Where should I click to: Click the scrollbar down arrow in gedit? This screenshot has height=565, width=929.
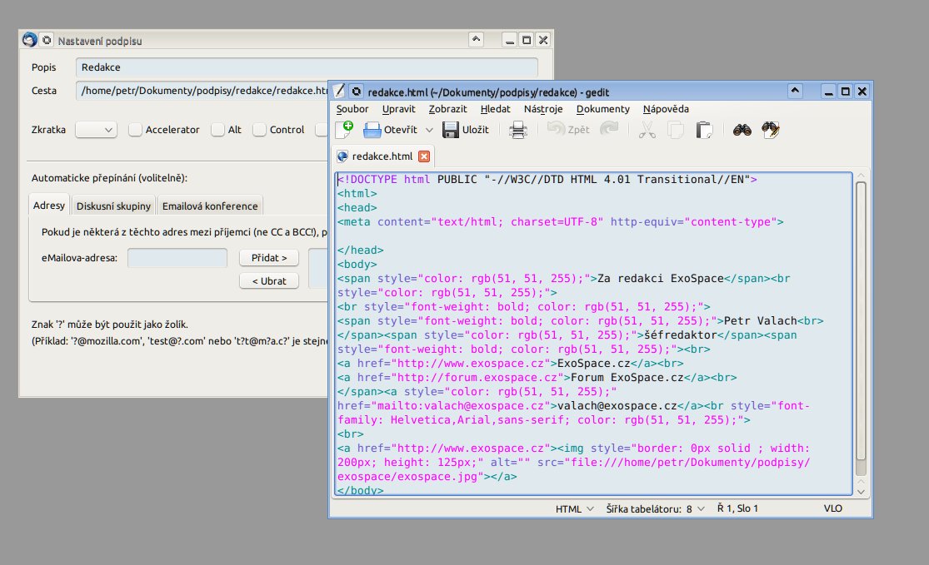tap(861, 491)
